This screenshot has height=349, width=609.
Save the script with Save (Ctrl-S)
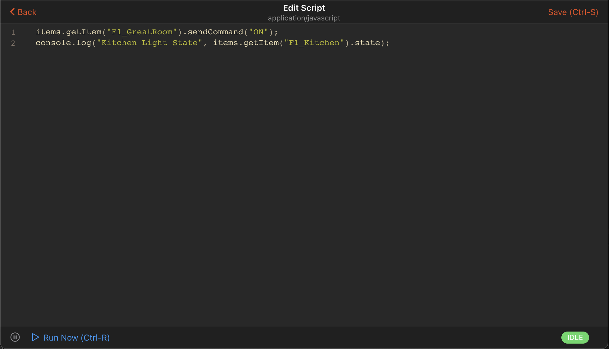pos(573,12)
